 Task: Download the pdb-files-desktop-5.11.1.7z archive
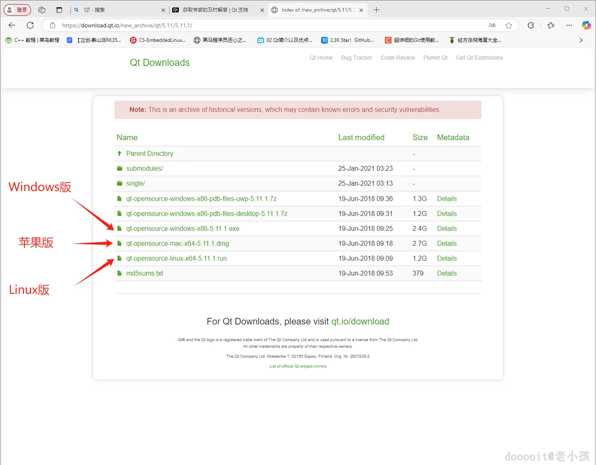click(207, 214)
